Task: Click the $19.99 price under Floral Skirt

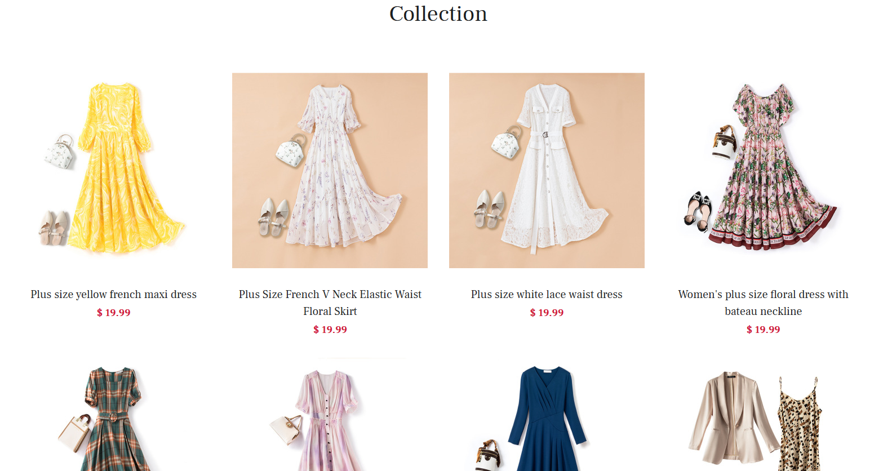Action: [x=330, y=330]
